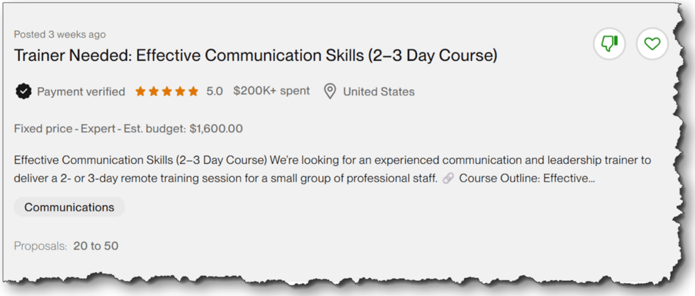
Task: Save job with the heart icon
Action: 652,44
